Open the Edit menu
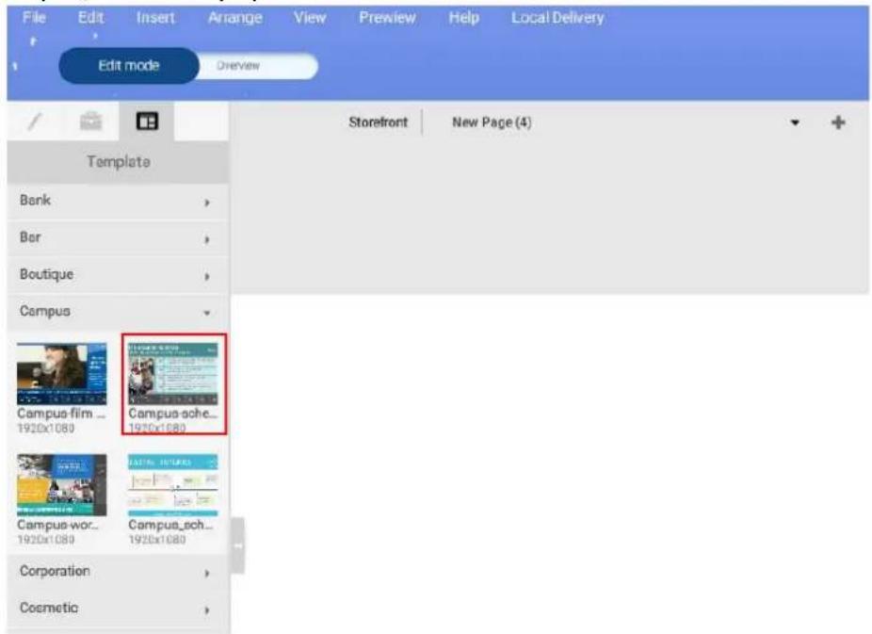This screenshot has height=634, width=872. point(90,18)
